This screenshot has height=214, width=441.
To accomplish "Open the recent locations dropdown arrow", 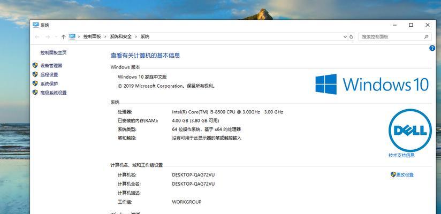I will tap(56, 37).
